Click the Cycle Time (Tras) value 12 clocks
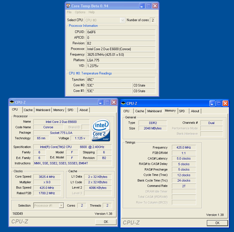Screen dimensions: 234x232 coord(184,175)
